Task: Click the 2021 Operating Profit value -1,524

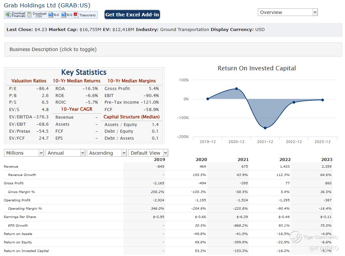Action: (x=242, y=200)
